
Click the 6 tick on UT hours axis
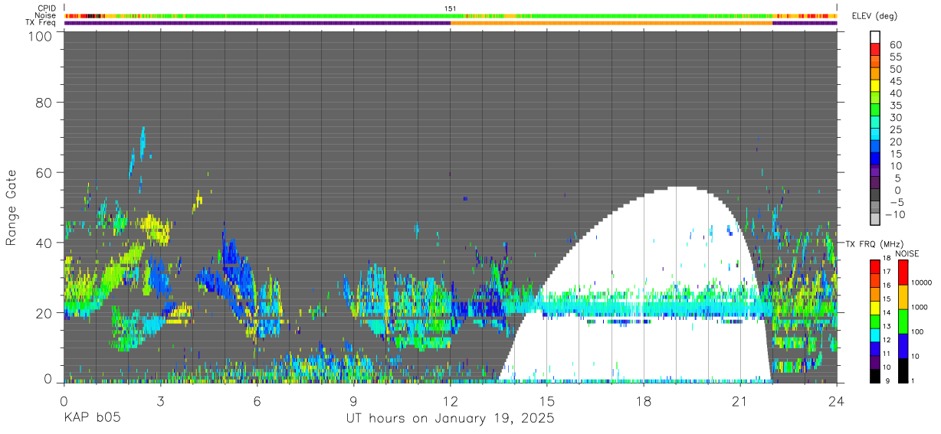(x=257, y=400)
